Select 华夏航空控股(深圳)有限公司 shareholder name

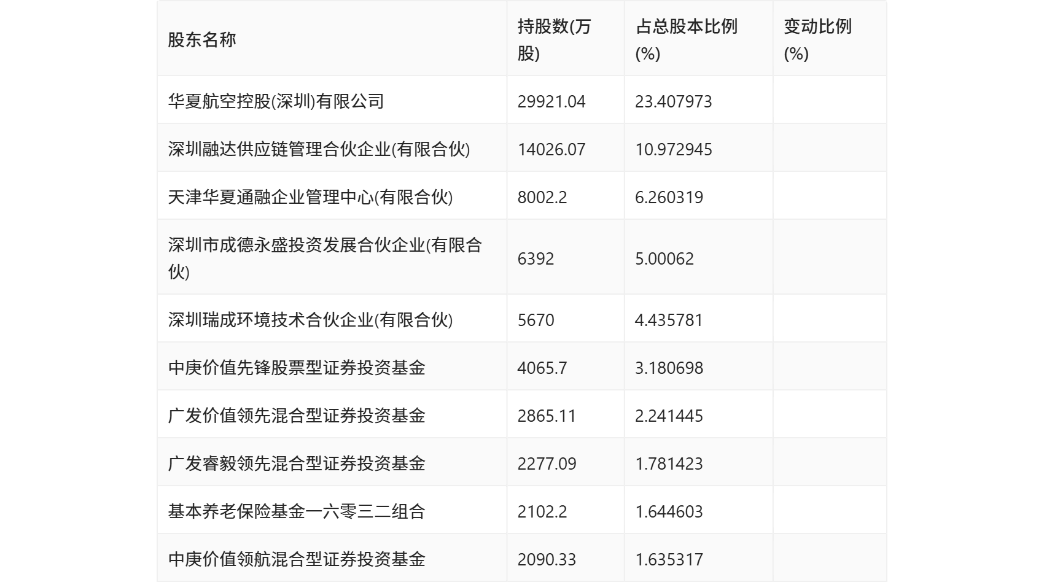pyautogui.click(x=276, y=101)
